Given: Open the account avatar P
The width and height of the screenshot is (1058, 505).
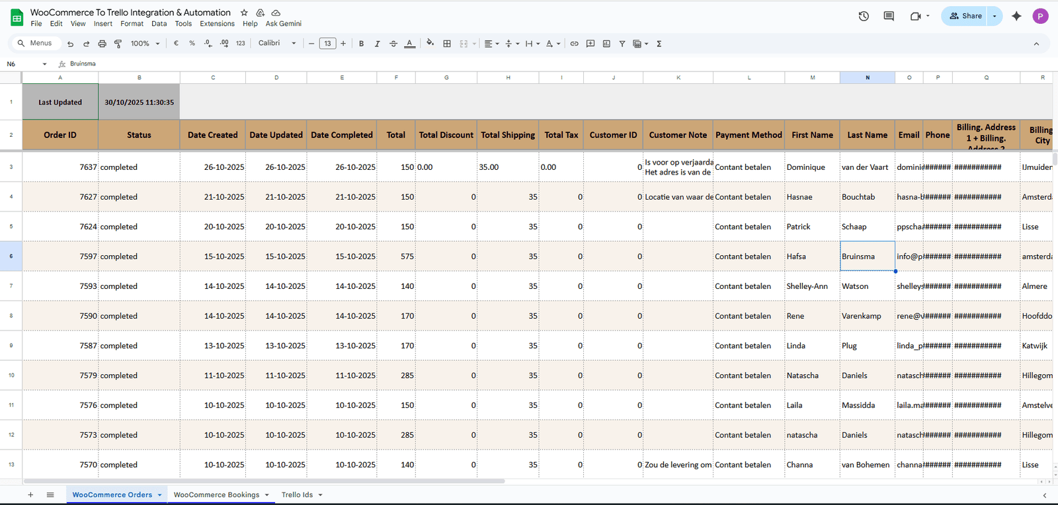Looking at the screenshot, I should [x=1040, y=16].
